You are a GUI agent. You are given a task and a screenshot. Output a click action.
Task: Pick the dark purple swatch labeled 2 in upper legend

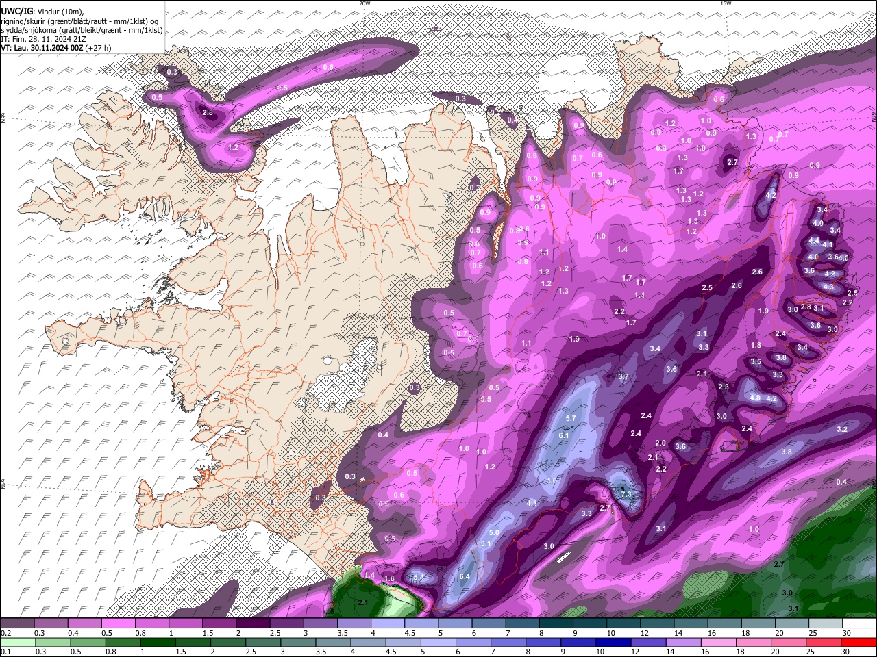tap(253, 623)
